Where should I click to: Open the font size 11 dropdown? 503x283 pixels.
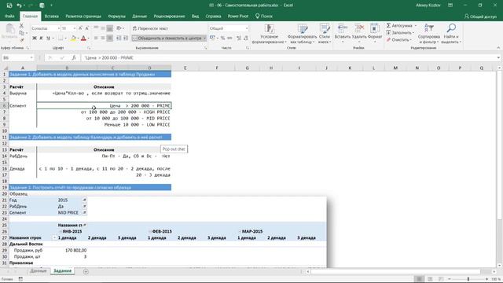75,28
